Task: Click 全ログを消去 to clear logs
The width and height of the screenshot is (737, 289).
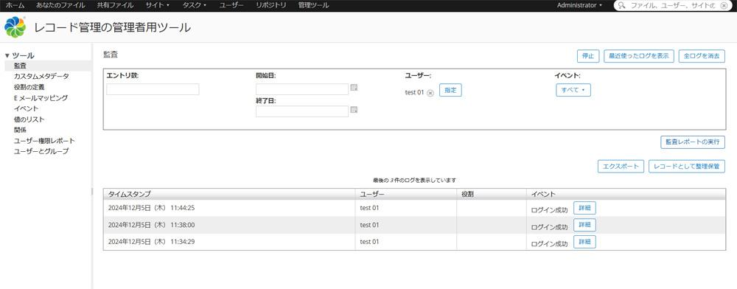Action: (702, 55)
